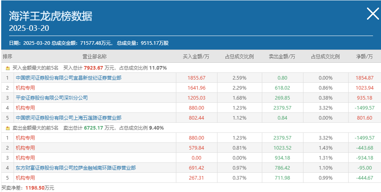Click 机构专用 in buy rank 2 row

click(25, 88)
